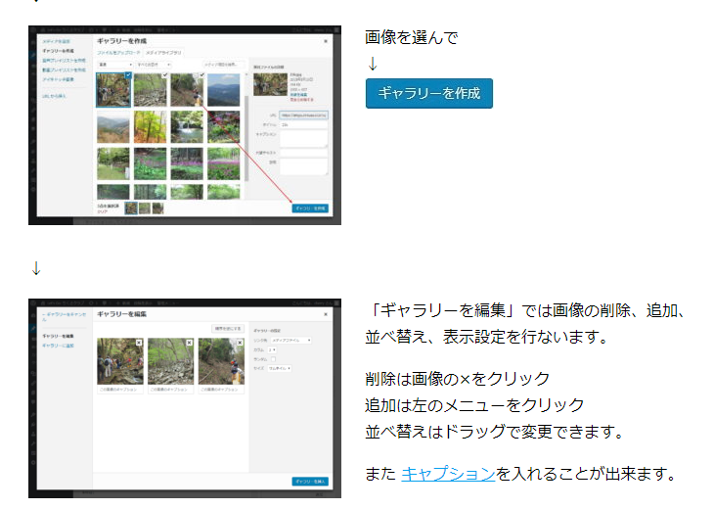This screenshot has width=714, height=509.
Task: Expand the カラム columns dropdown
Action: (x=273, y=349)
